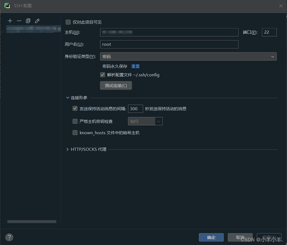This screenshot has width=287, height=245.
Task: Disable 解析配置文件 ~/.ssh/config checkbox
Action: click(x=102, y=75)
